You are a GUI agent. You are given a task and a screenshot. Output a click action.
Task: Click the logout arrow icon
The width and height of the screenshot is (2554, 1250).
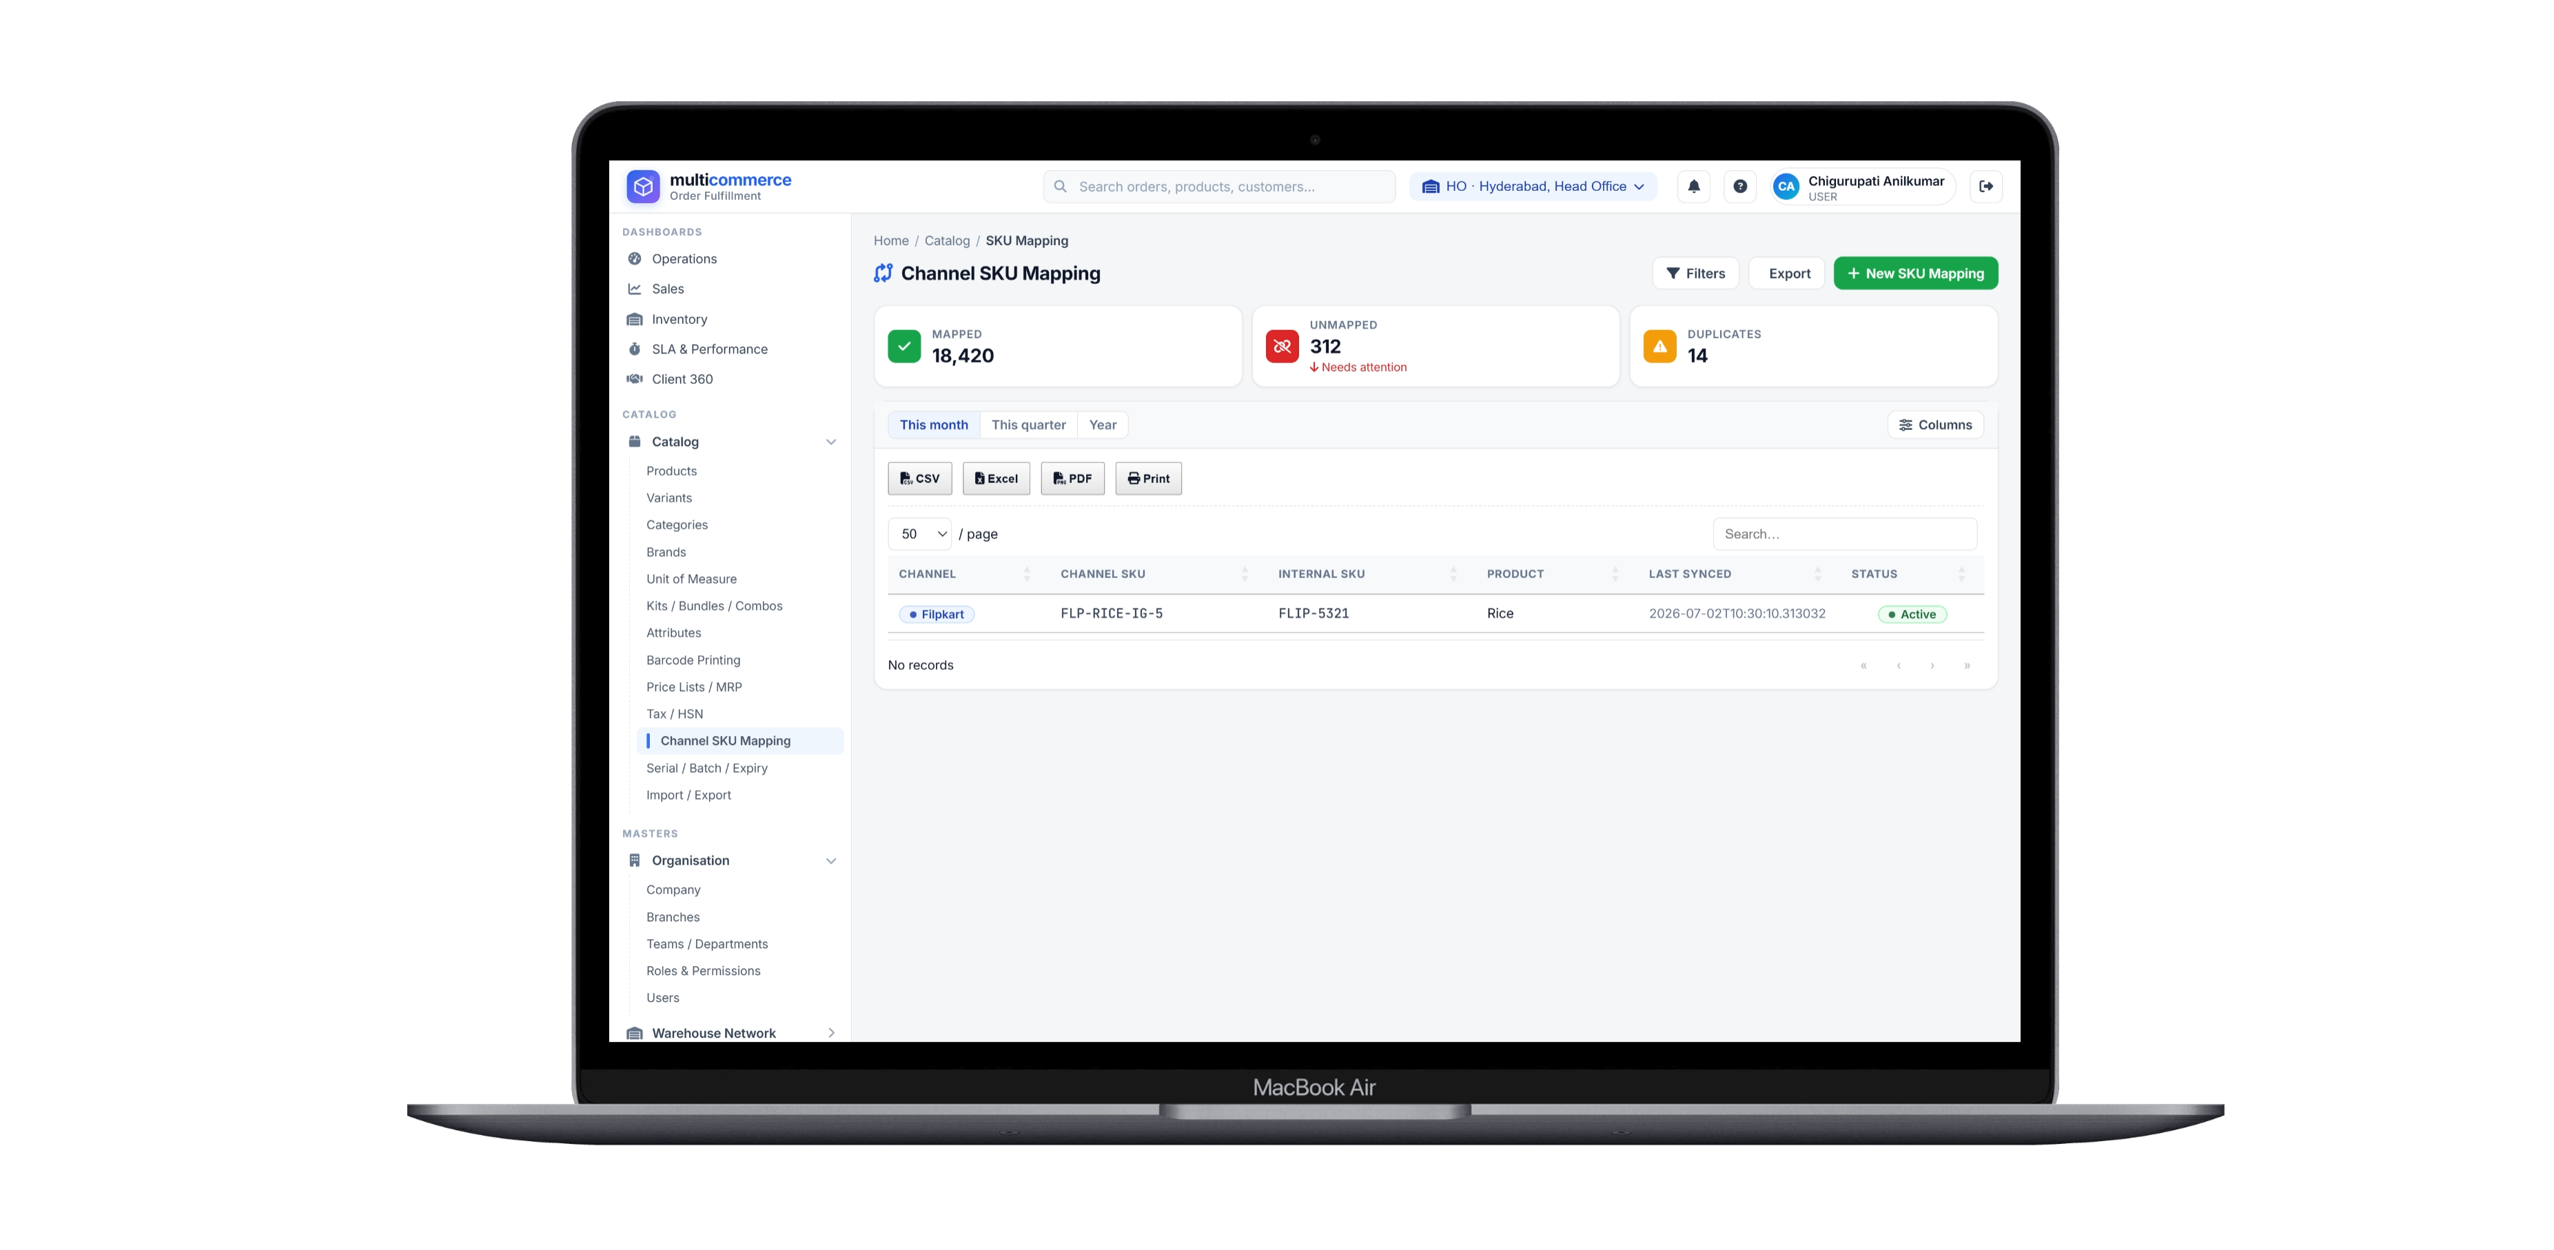(1986, 186)
